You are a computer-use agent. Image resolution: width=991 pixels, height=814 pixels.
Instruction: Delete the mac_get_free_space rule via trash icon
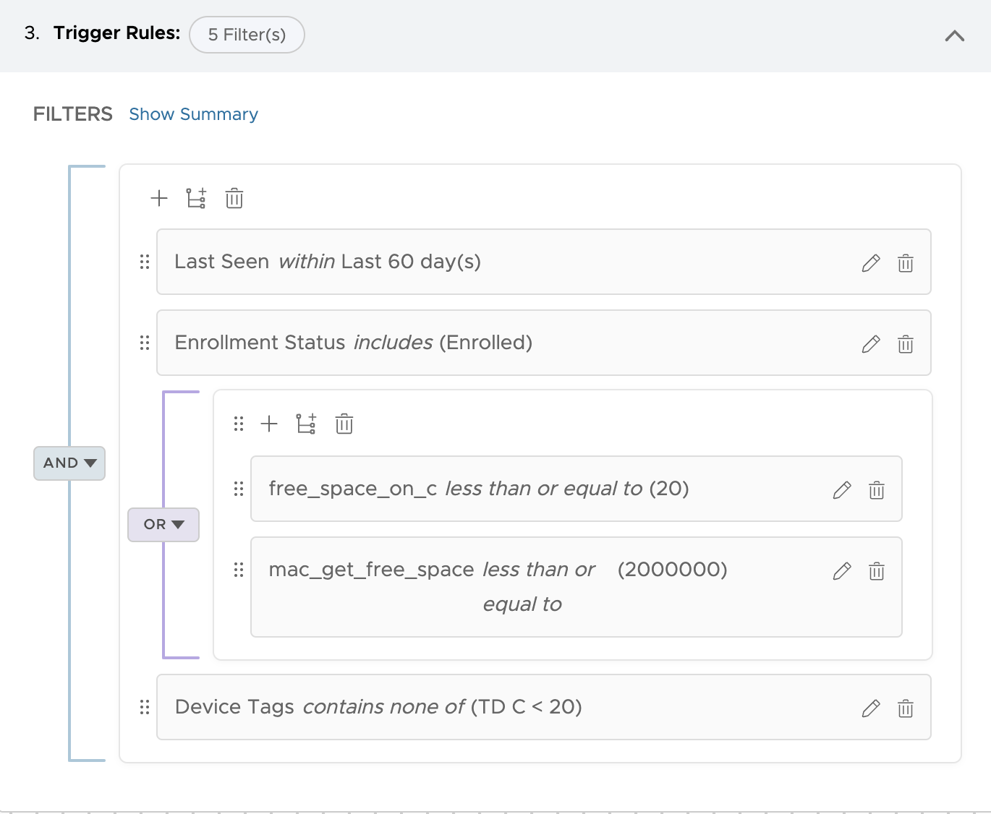click(877, 571)
